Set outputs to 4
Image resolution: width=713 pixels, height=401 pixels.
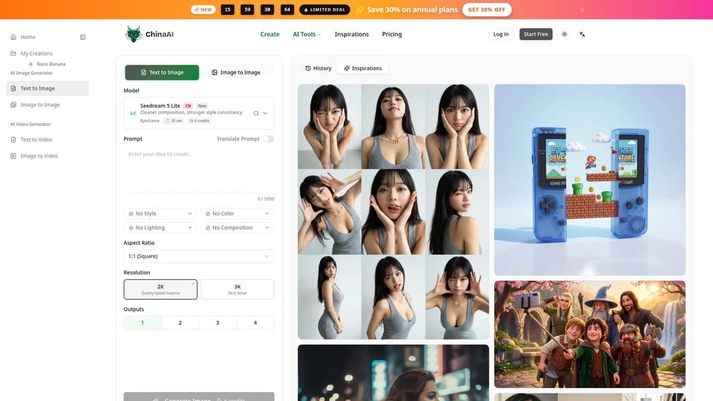tap(255, 322)
